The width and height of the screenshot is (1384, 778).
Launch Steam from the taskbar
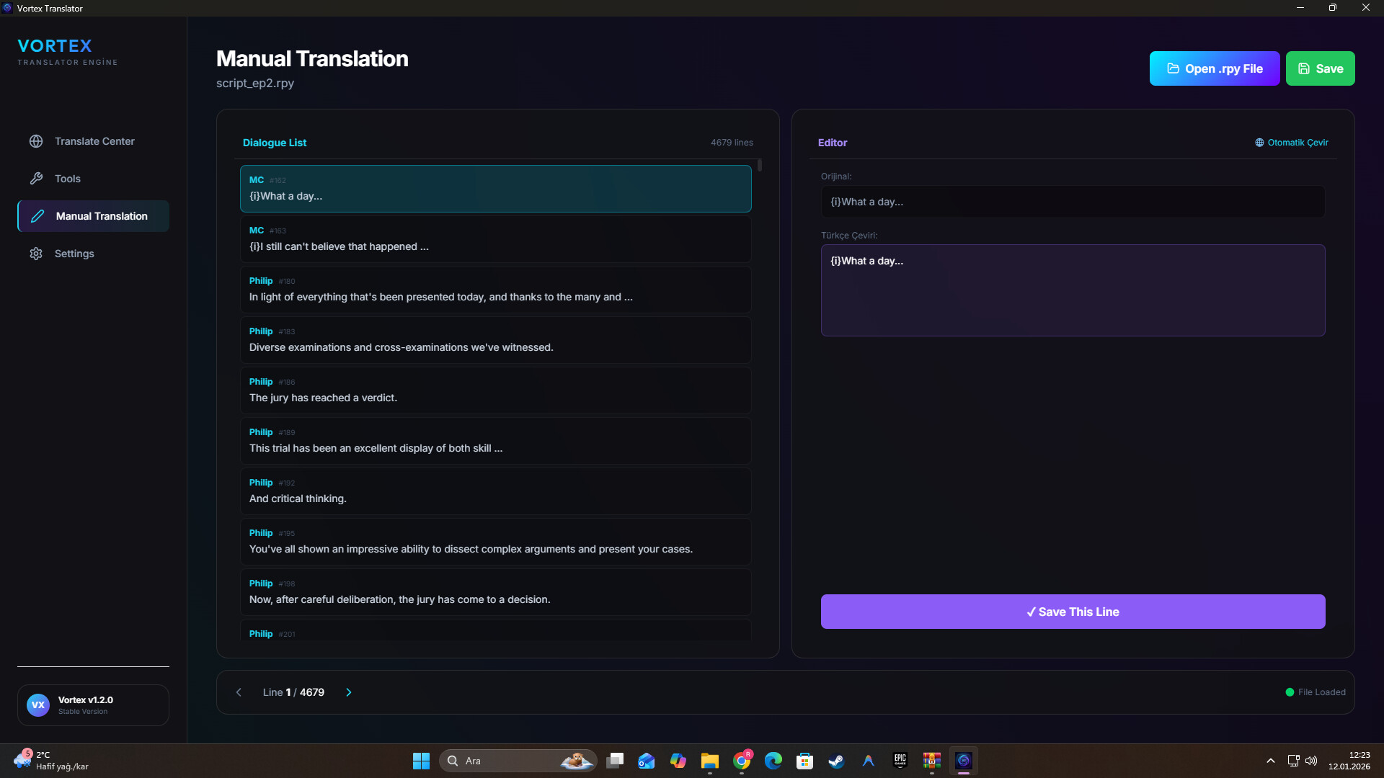click(x=836, y=761)
